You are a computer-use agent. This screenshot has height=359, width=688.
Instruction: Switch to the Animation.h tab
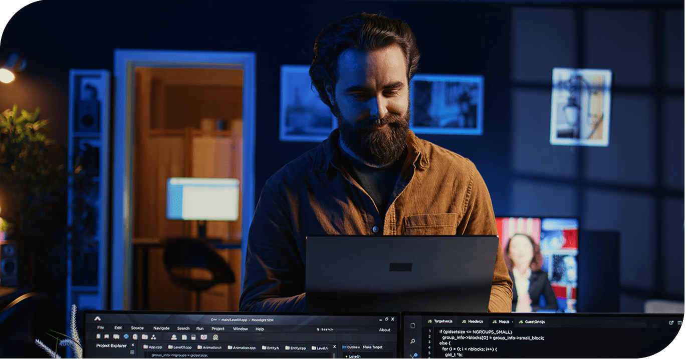click(x=209, y=347)
